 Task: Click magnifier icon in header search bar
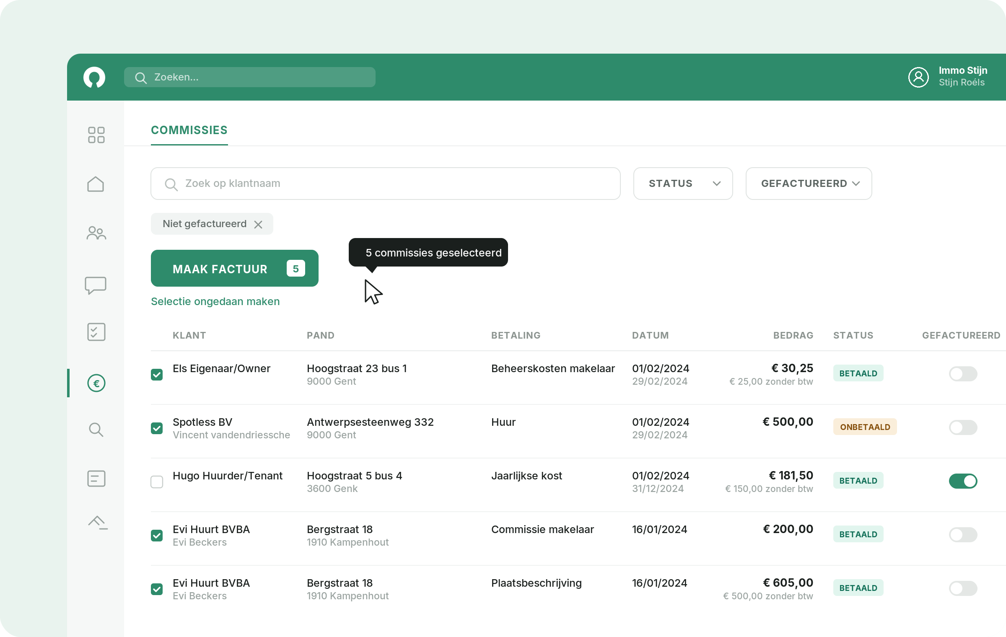[141, 78]
